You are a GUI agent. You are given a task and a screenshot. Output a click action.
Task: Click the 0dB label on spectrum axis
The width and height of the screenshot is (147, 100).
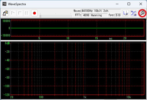7,43
